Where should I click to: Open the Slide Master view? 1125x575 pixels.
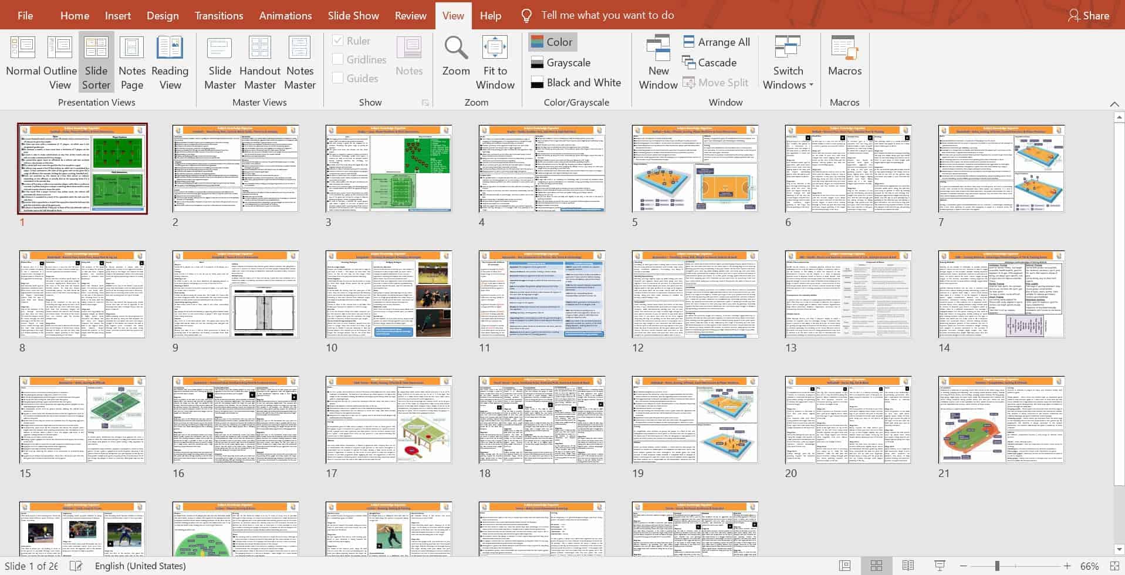[219, 62]
